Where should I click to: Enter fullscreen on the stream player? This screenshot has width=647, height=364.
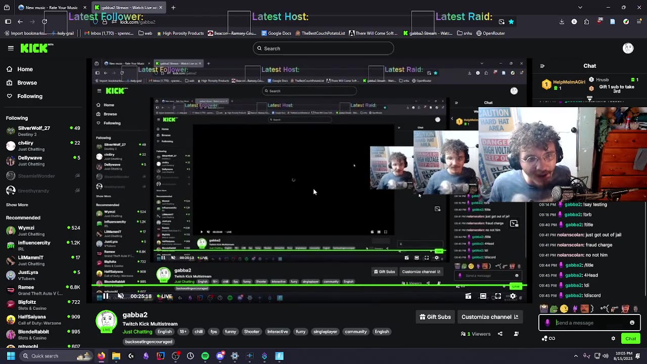498,296
